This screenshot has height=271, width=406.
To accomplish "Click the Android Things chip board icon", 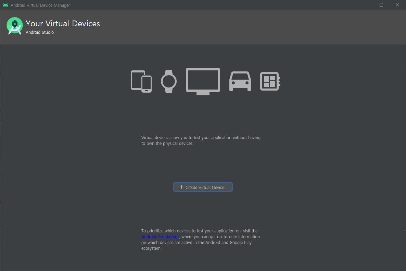I will click(x=270, y=81).
